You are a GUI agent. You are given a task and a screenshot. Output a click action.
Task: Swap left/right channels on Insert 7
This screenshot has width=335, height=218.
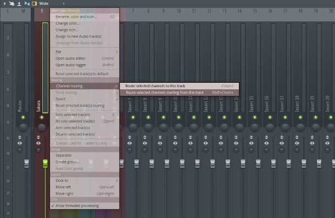[x=130, y=143]
